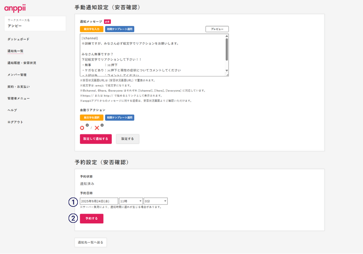363x254 pixels.
Task: Open ダッシュボード in the sidebar
Action: coord(18,39)
